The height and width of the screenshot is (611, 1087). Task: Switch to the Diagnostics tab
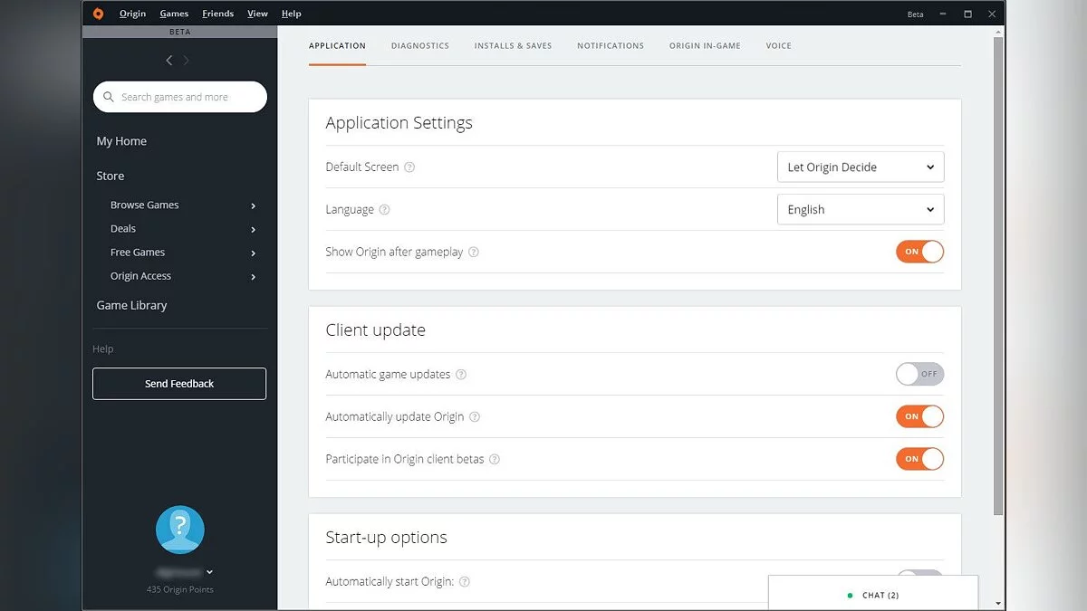point(419,46)
